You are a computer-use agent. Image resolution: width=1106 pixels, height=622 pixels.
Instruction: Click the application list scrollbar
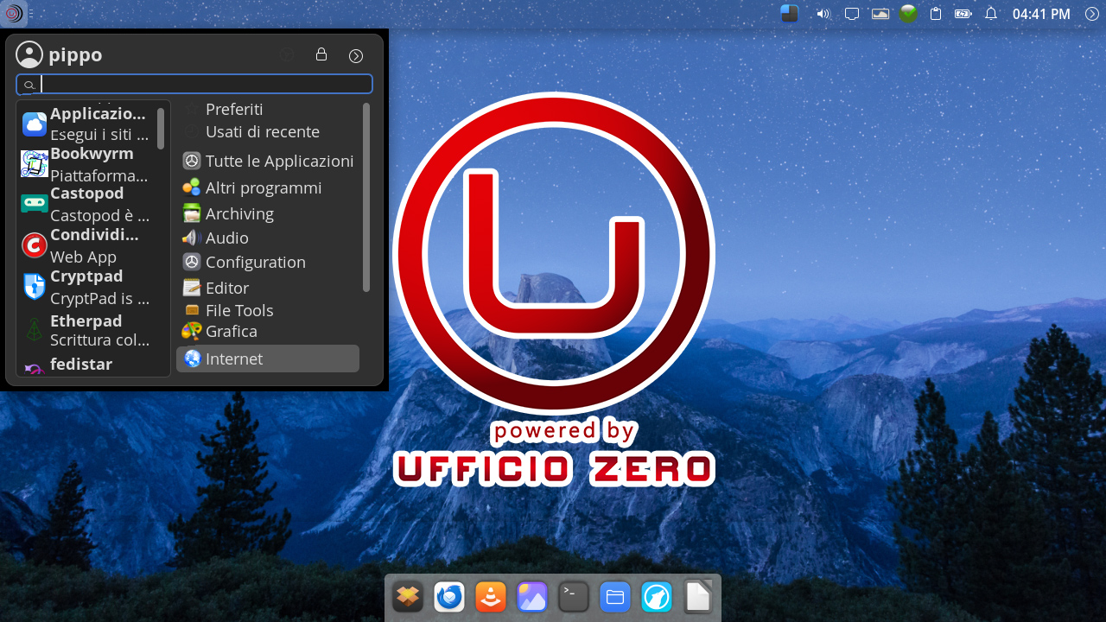click(x=161, y=128)
